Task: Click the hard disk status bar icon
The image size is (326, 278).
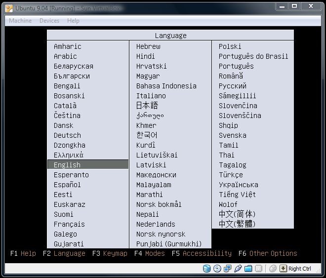Action: (x=206, y=269)
